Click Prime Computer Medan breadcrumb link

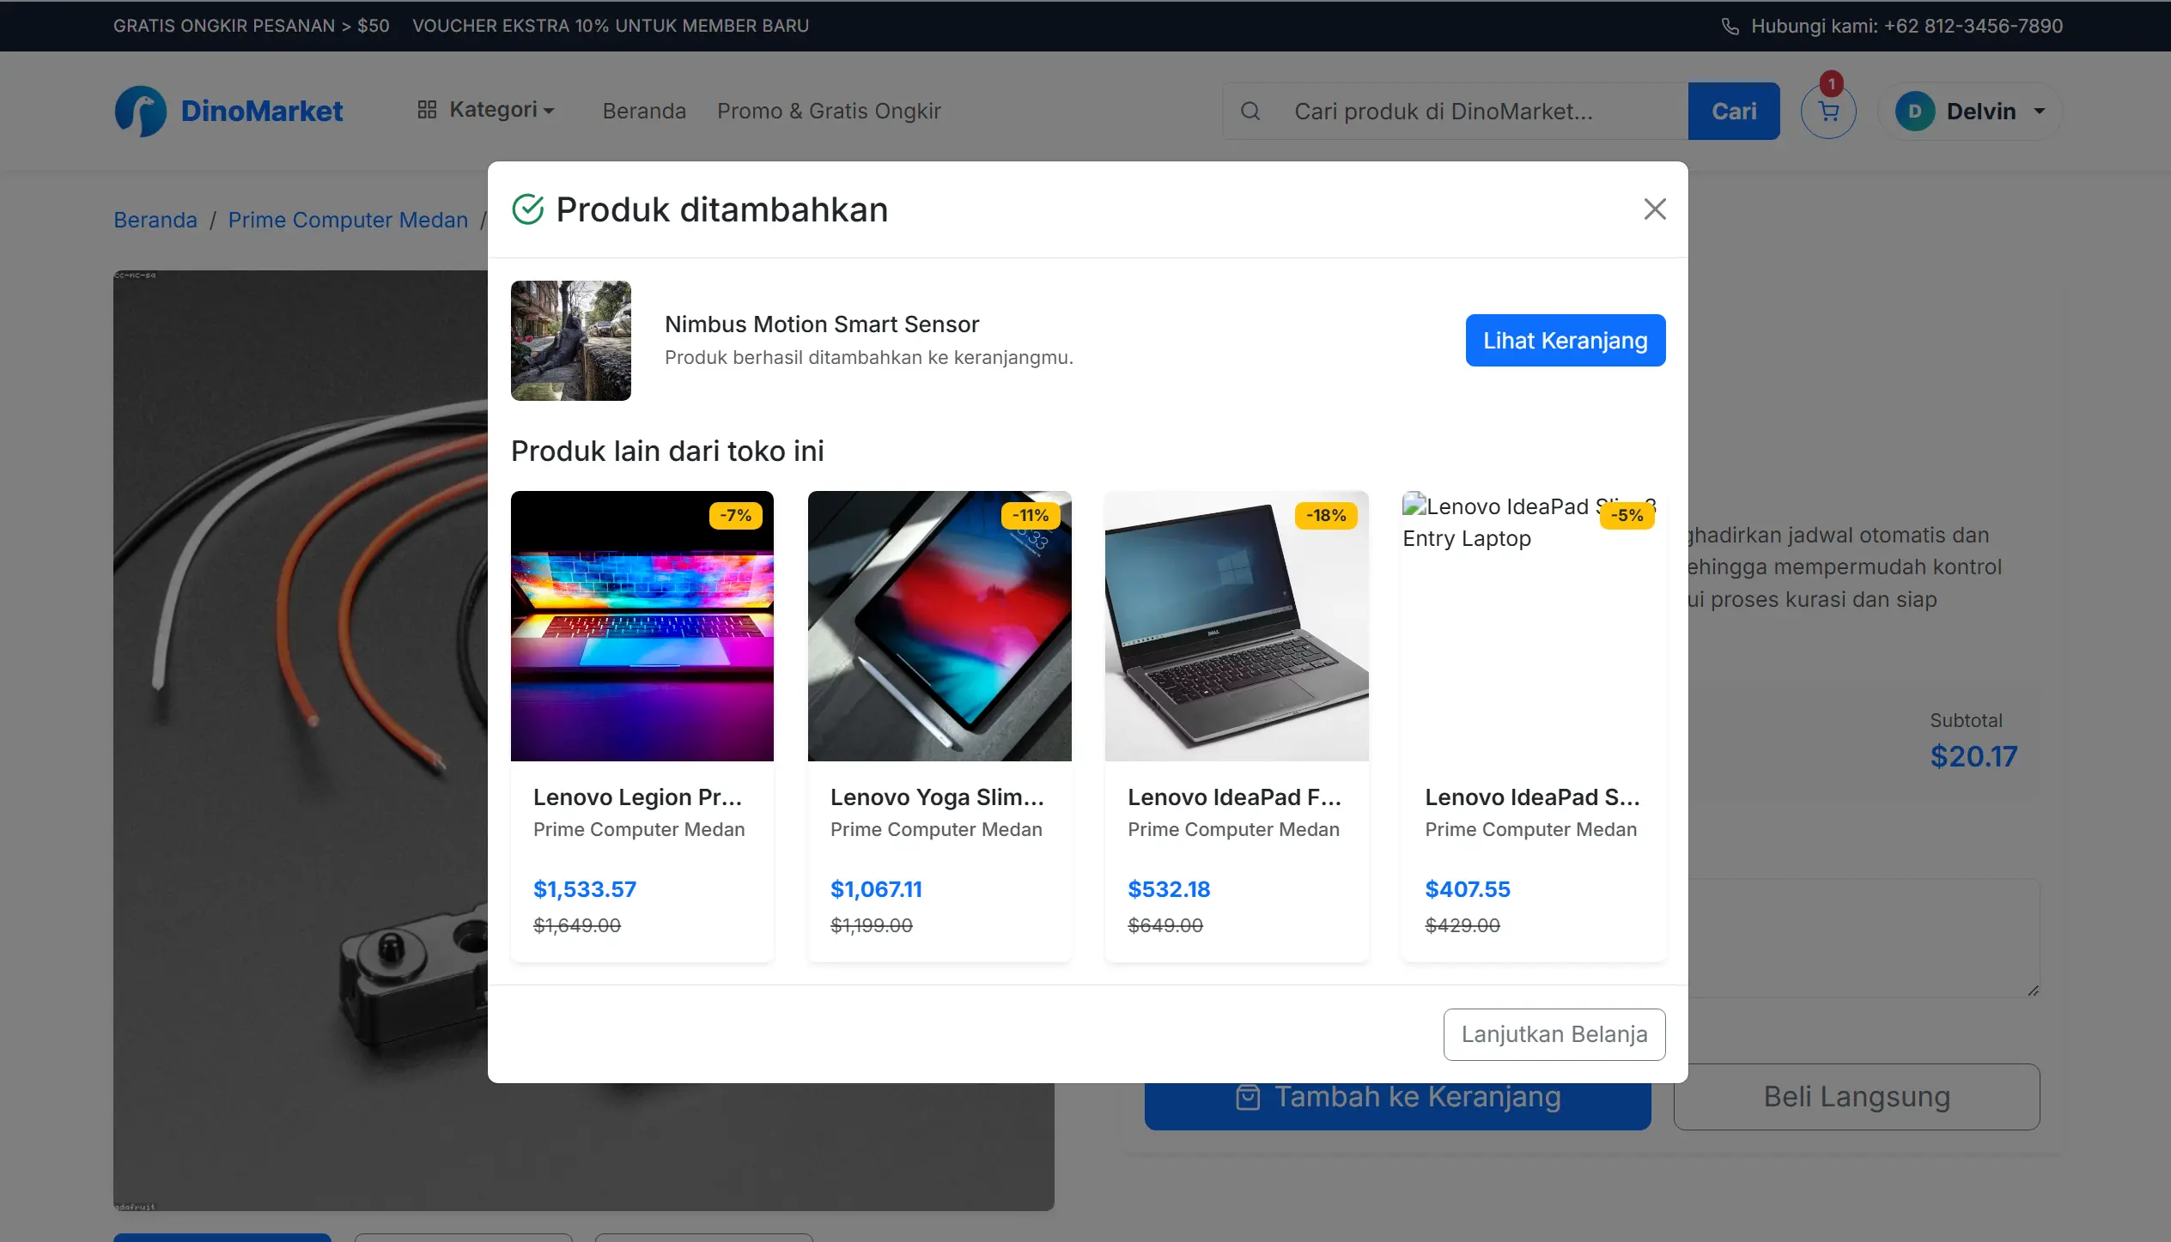(x=348, y=220)
